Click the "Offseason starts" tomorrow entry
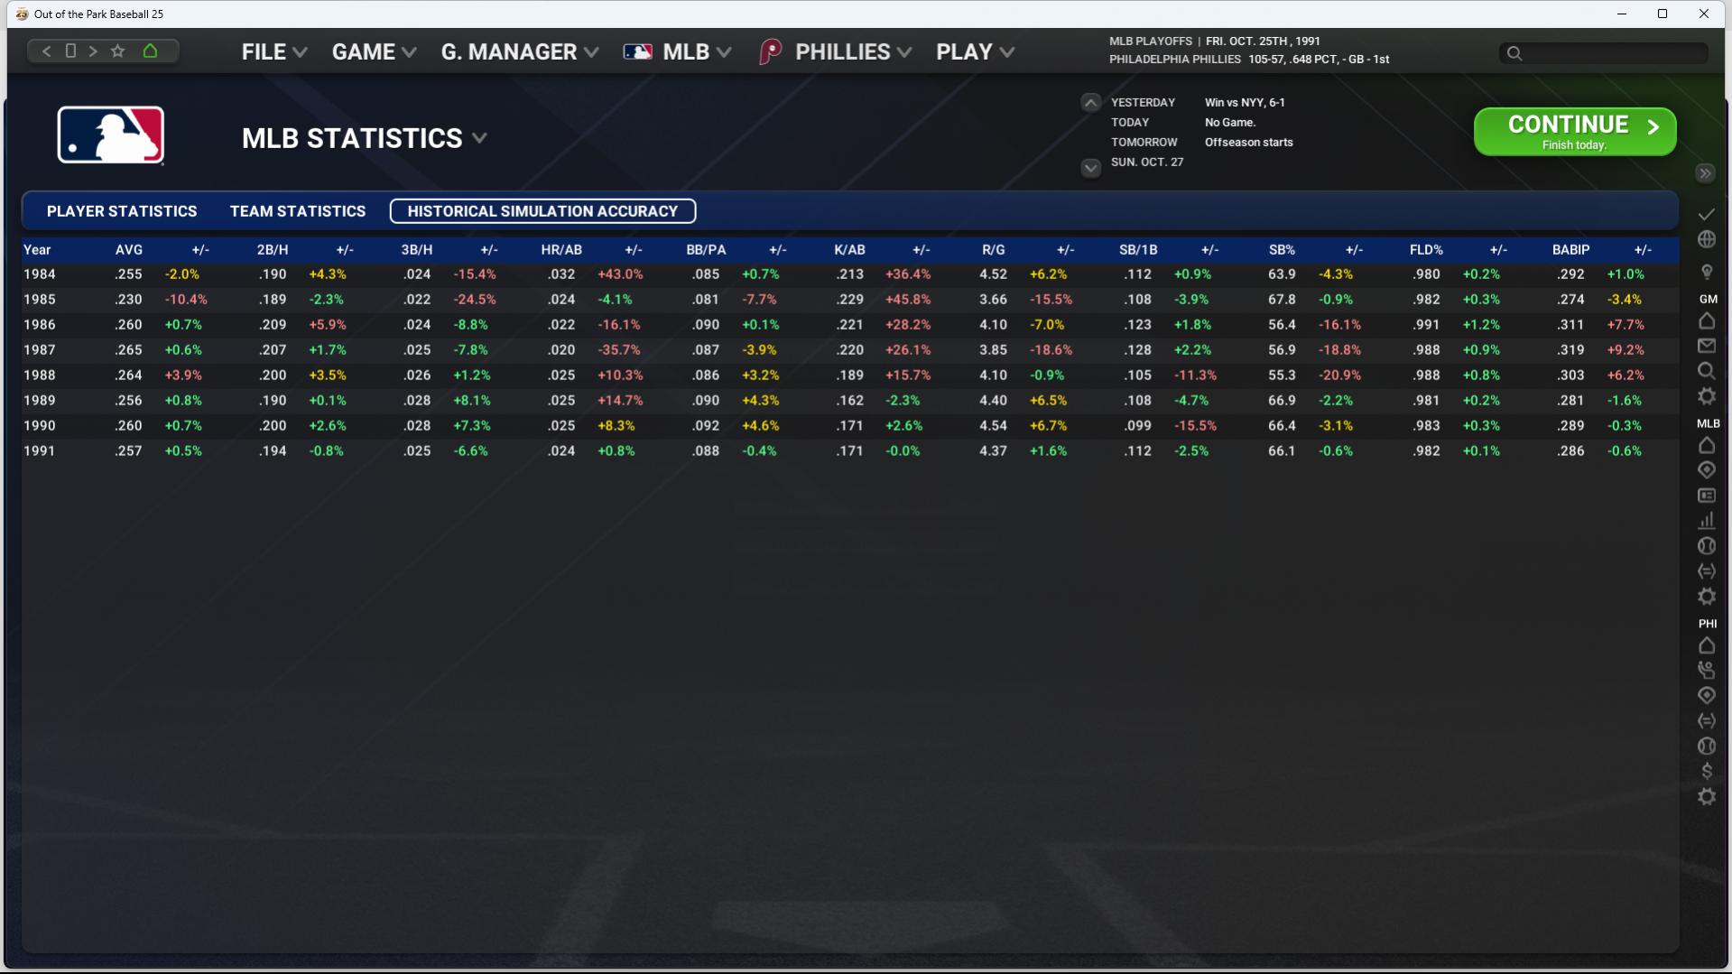This screenshot has width=1732, height=974. click(1249, 143)
